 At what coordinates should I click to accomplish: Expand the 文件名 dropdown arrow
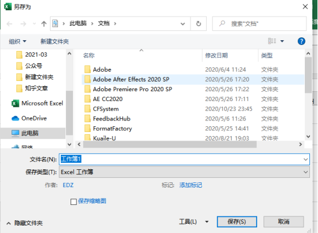tap(305, 160)
